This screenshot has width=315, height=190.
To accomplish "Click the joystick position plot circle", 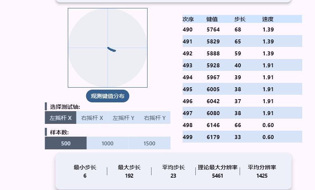I will [x=108, y=48].
